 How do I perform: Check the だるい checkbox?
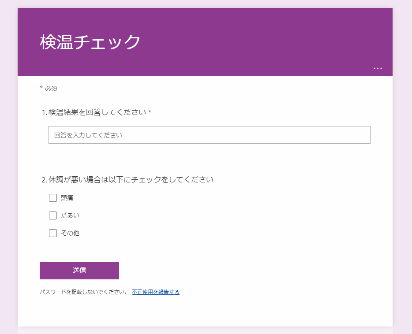point(53,215)
